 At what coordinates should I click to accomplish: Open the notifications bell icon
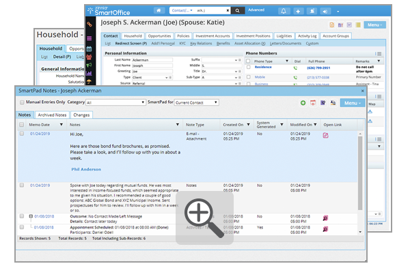pyautogui.click(x=284, y=11)
